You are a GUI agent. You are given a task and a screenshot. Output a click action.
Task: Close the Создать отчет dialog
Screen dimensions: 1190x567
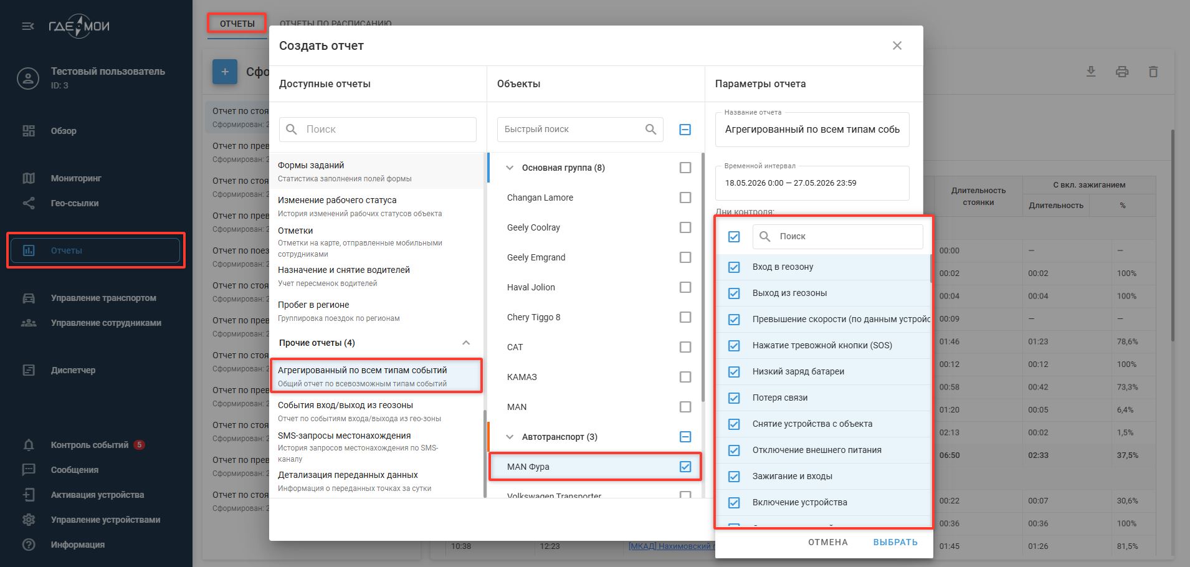click(897, 45)
